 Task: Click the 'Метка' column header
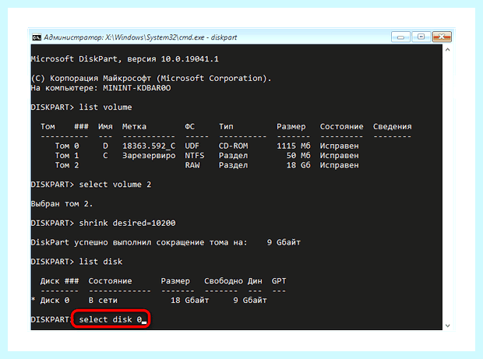click(134, 126)
